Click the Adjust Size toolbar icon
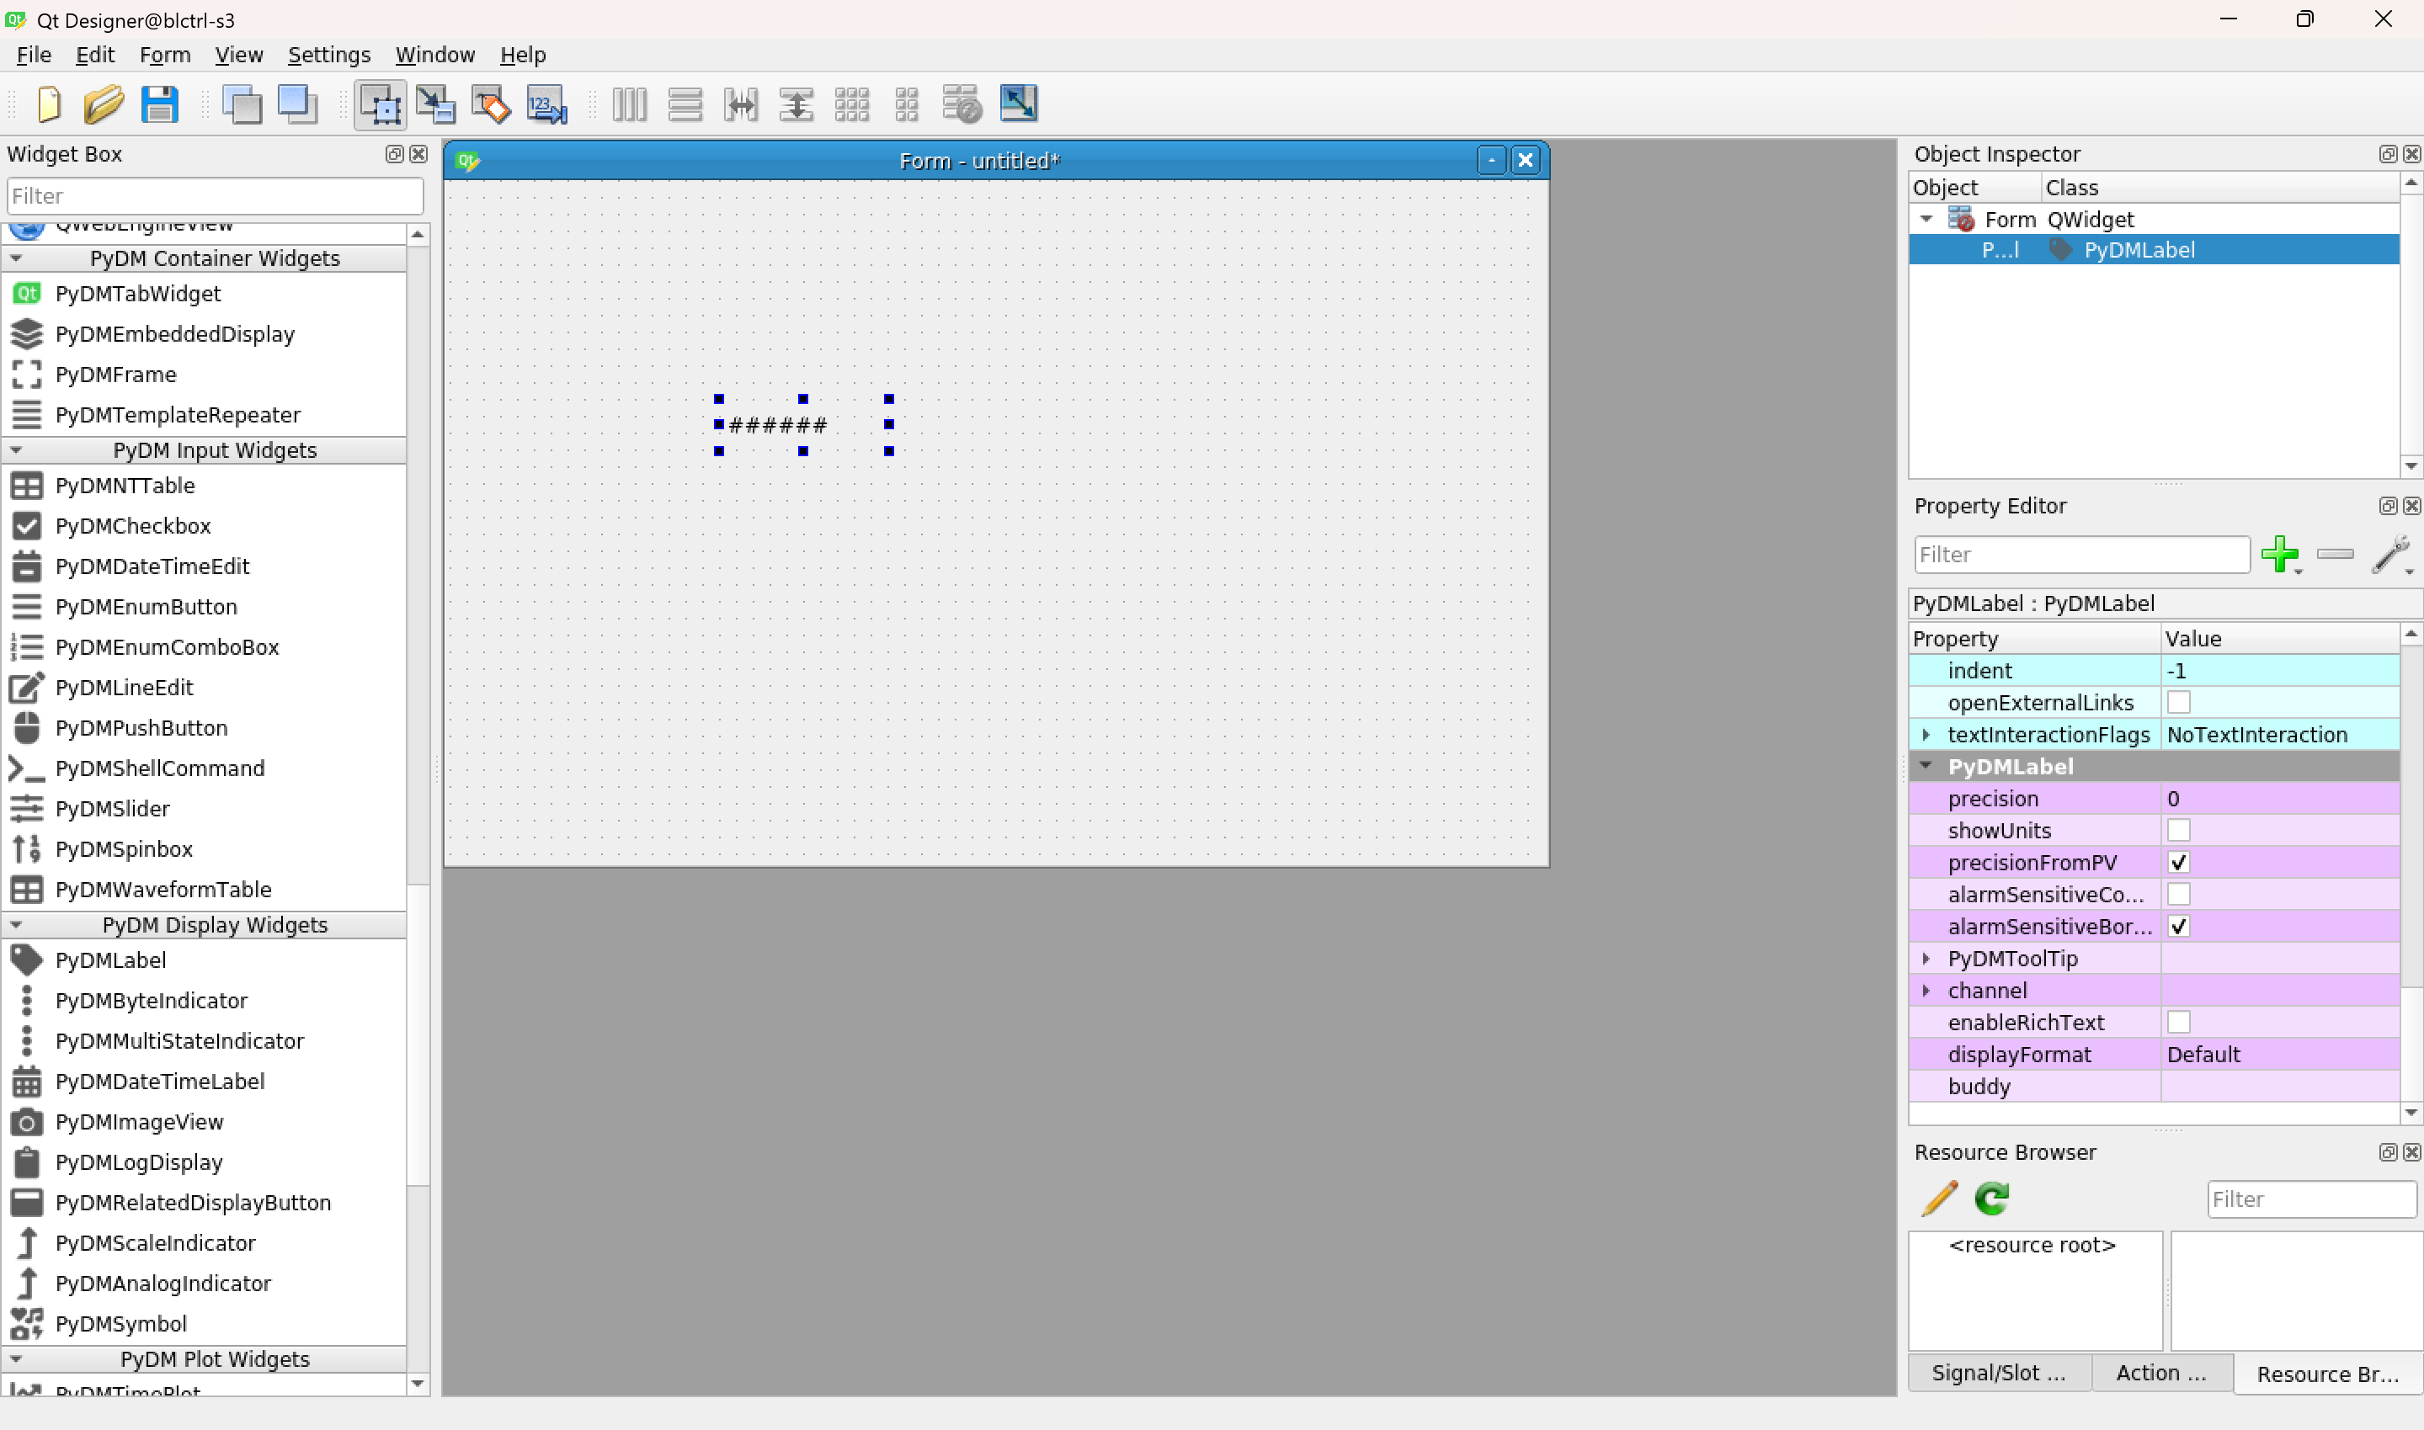 pyautogui.click(x=1018, y=104)
